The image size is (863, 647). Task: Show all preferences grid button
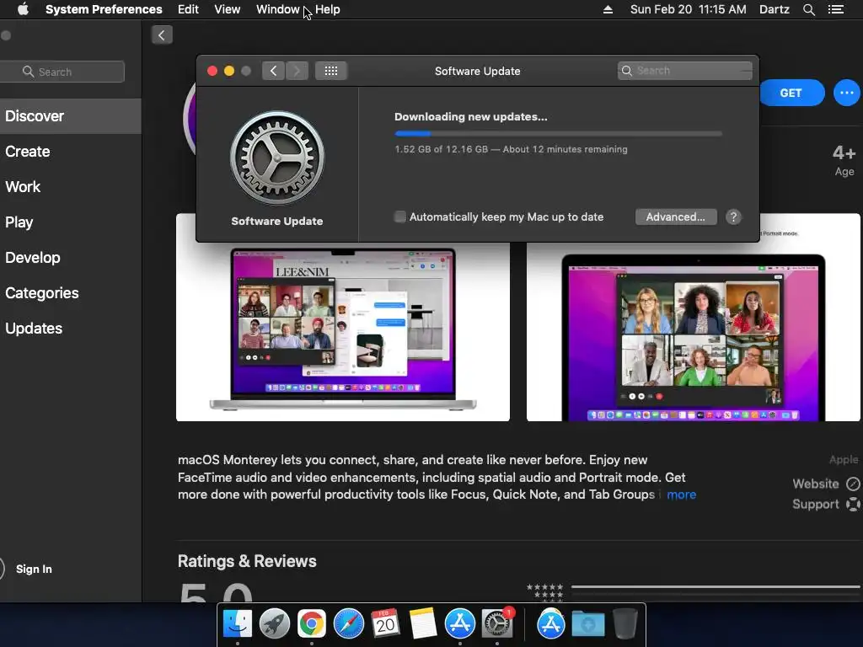pos(330,71)
